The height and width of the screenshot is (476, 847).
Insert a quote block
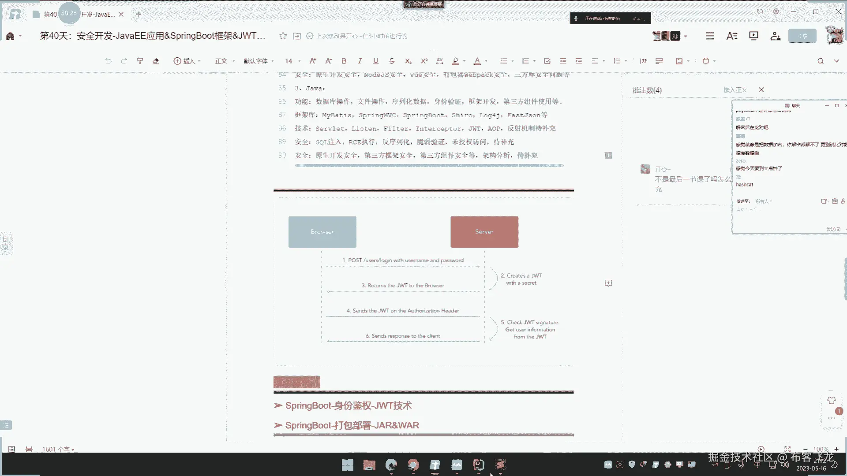tap(643, 61)
